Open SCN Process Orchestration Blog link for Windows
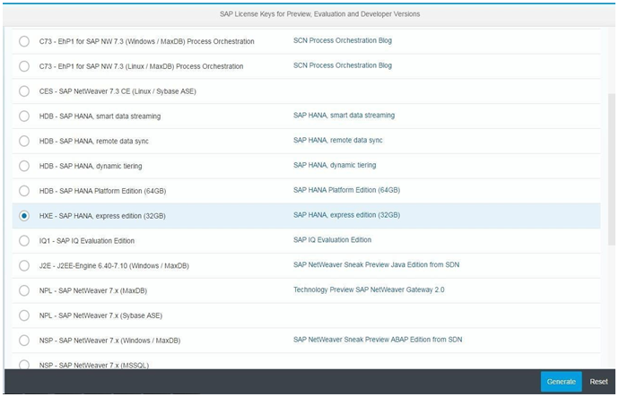The height and width of the screenshot is (397, 619). (342, 41)
